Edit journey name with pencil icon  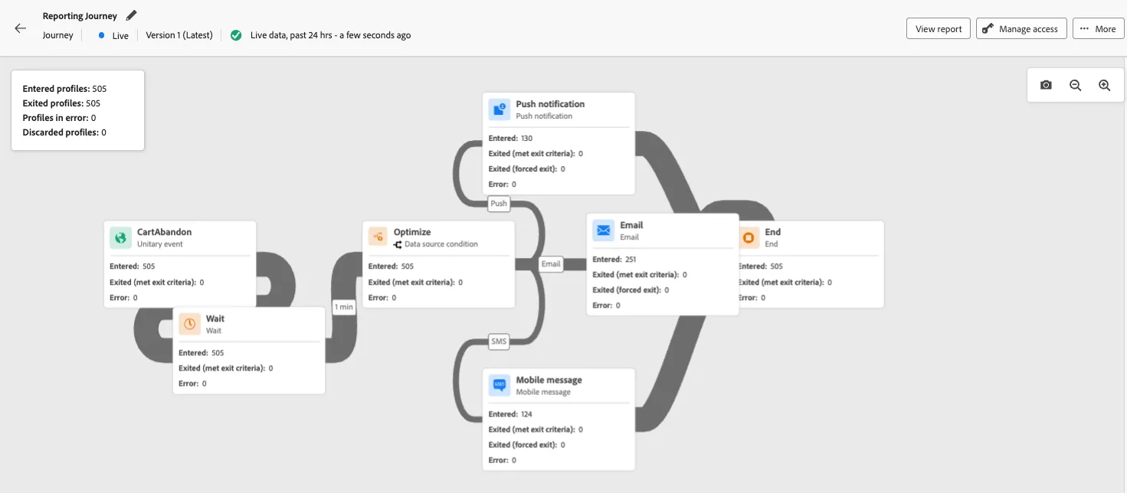point(132,15)
